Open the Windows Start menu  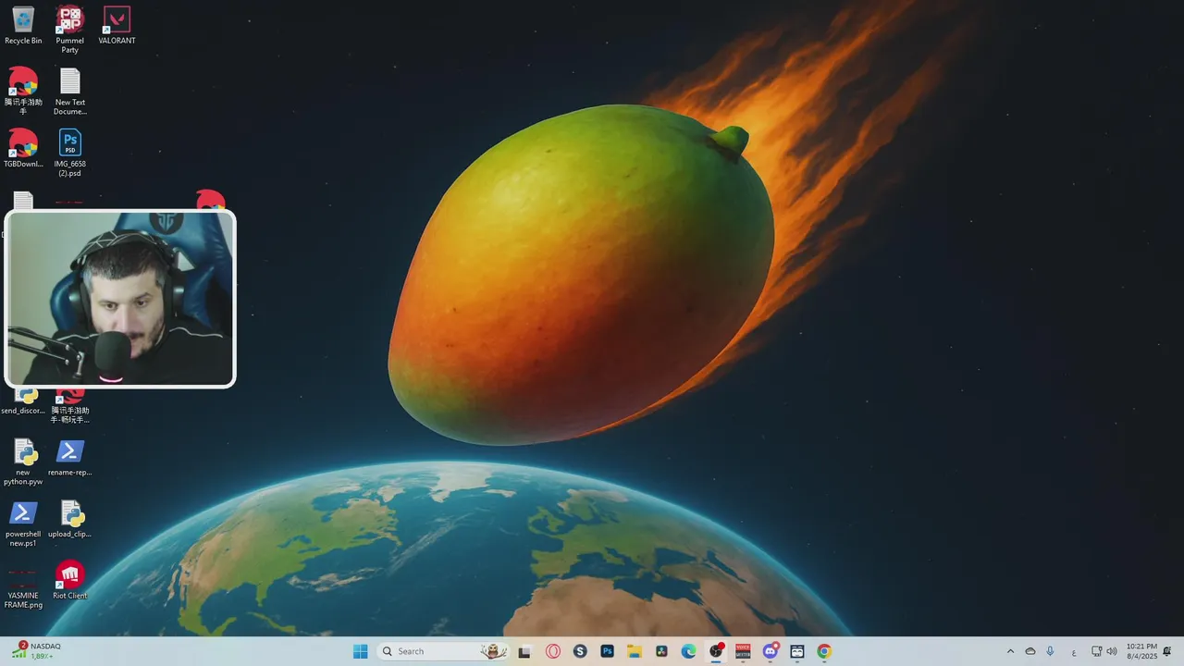pos(361,651)
